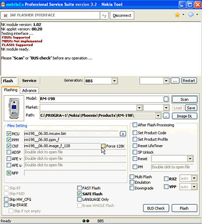Open the dropdown left of Restart button
Screen dimensions: 202x224
166,81
